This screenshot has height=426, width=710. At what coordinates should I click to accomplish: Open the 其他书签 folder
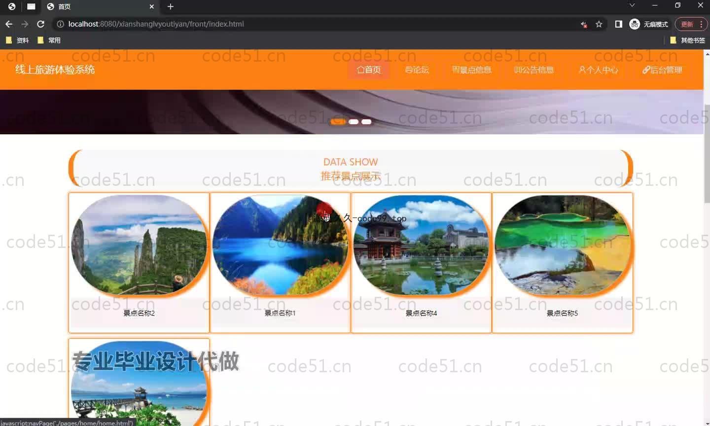point(687,40)
